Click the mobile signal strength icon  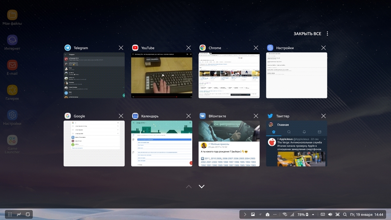292,214
